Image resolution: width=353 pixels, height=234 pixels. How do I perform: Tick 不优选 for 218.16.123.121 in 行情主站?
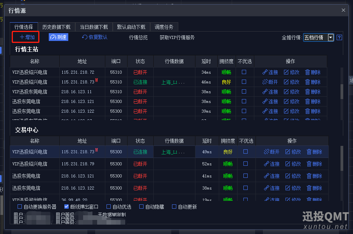[244, 101]
